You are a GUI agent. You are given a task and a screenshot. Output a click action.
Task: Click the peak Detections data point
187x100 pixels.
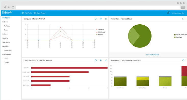(x=61, y=27)
